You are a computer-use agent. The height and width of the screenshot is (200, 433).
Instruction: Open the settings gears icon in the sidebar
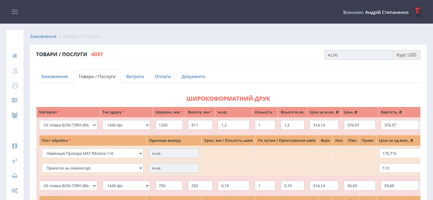click(x=15, y=191)
